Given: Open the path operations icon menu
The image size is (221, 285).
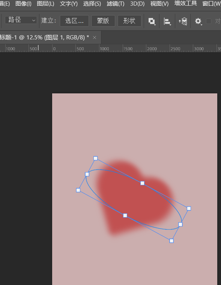Looking at the screenshot, I should pos(152,21).
